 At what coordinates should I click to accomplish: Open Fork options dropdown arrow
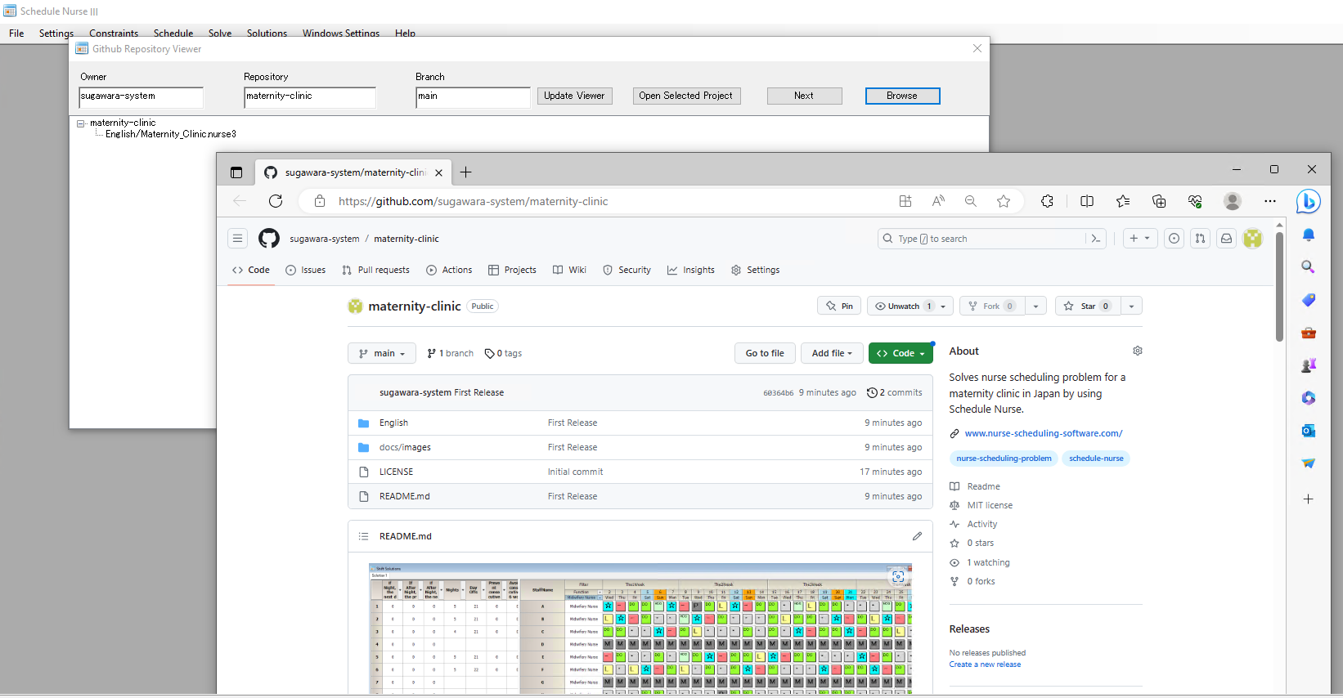(x=1035, y=306)
